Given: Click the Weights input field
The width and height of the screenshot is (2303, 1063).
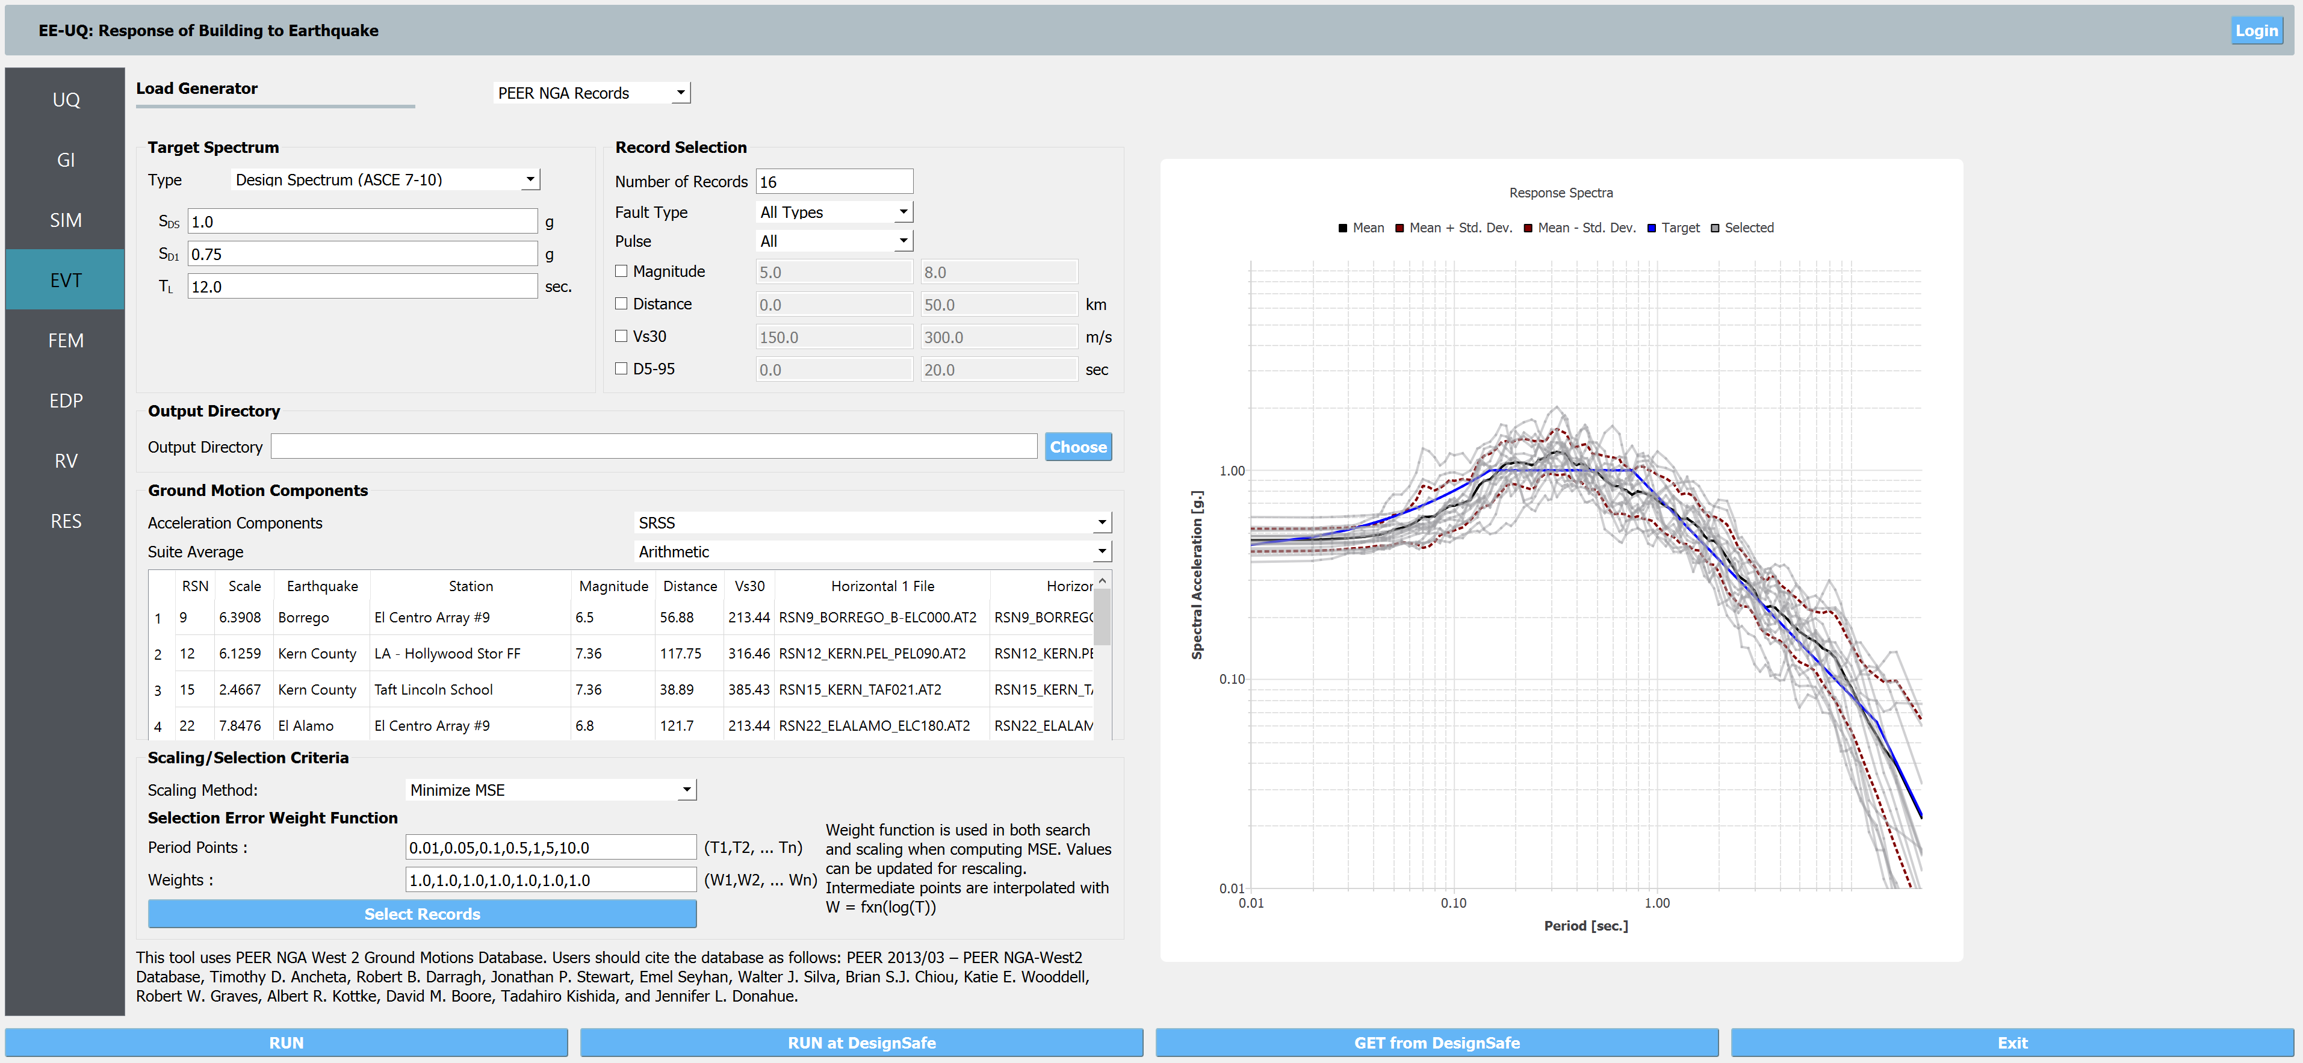Looking at the screenshot, I should click(x=551, y=880).
